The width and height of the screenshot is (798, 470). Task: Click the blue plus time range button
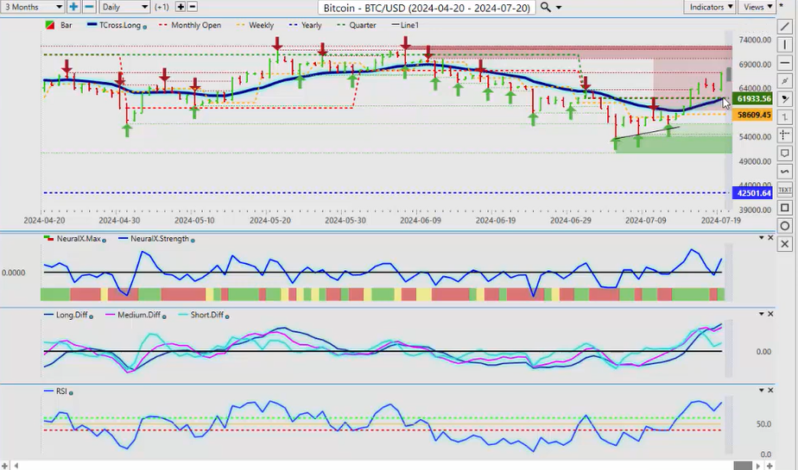[x=73, y=7]
